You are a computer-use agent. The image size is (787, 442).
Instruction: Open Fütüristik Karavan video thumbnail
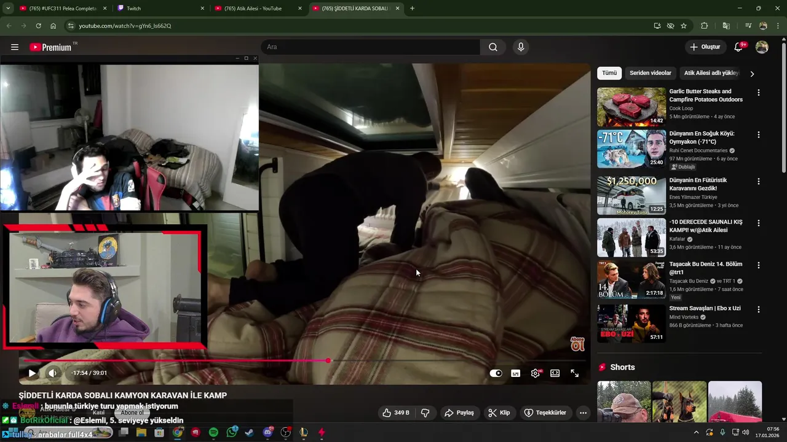631,195
